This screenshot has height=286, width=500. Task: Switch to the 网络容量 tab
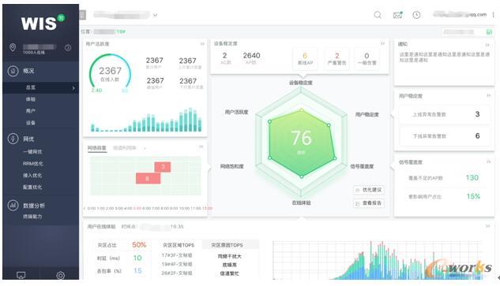[97, 148]
